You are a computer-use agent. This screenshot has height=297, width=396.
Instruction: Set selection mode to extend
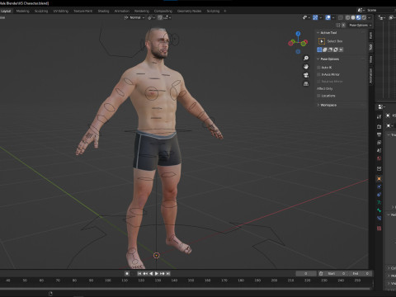pyautogui.click(x=325, y=49)
